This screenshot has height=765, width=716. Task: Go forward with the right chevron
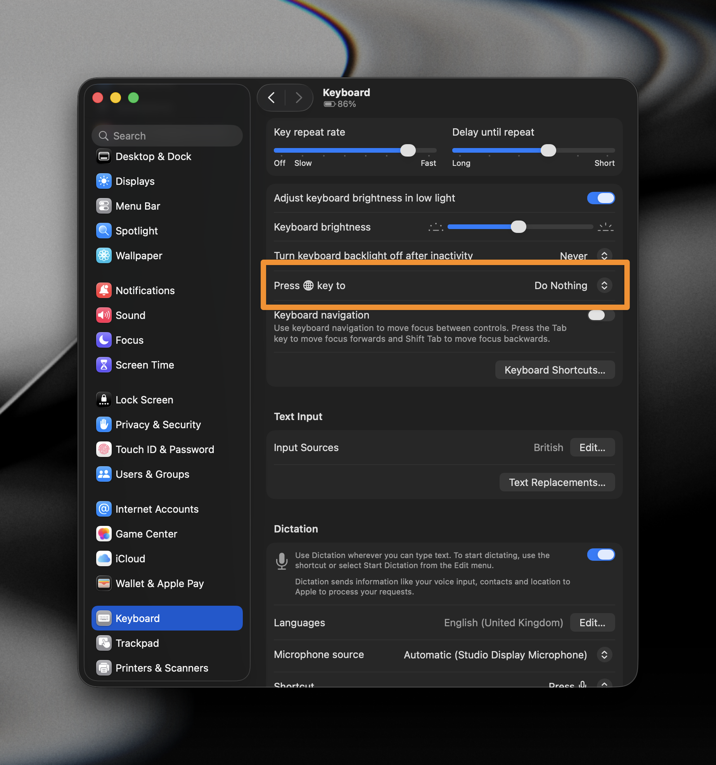298,98
